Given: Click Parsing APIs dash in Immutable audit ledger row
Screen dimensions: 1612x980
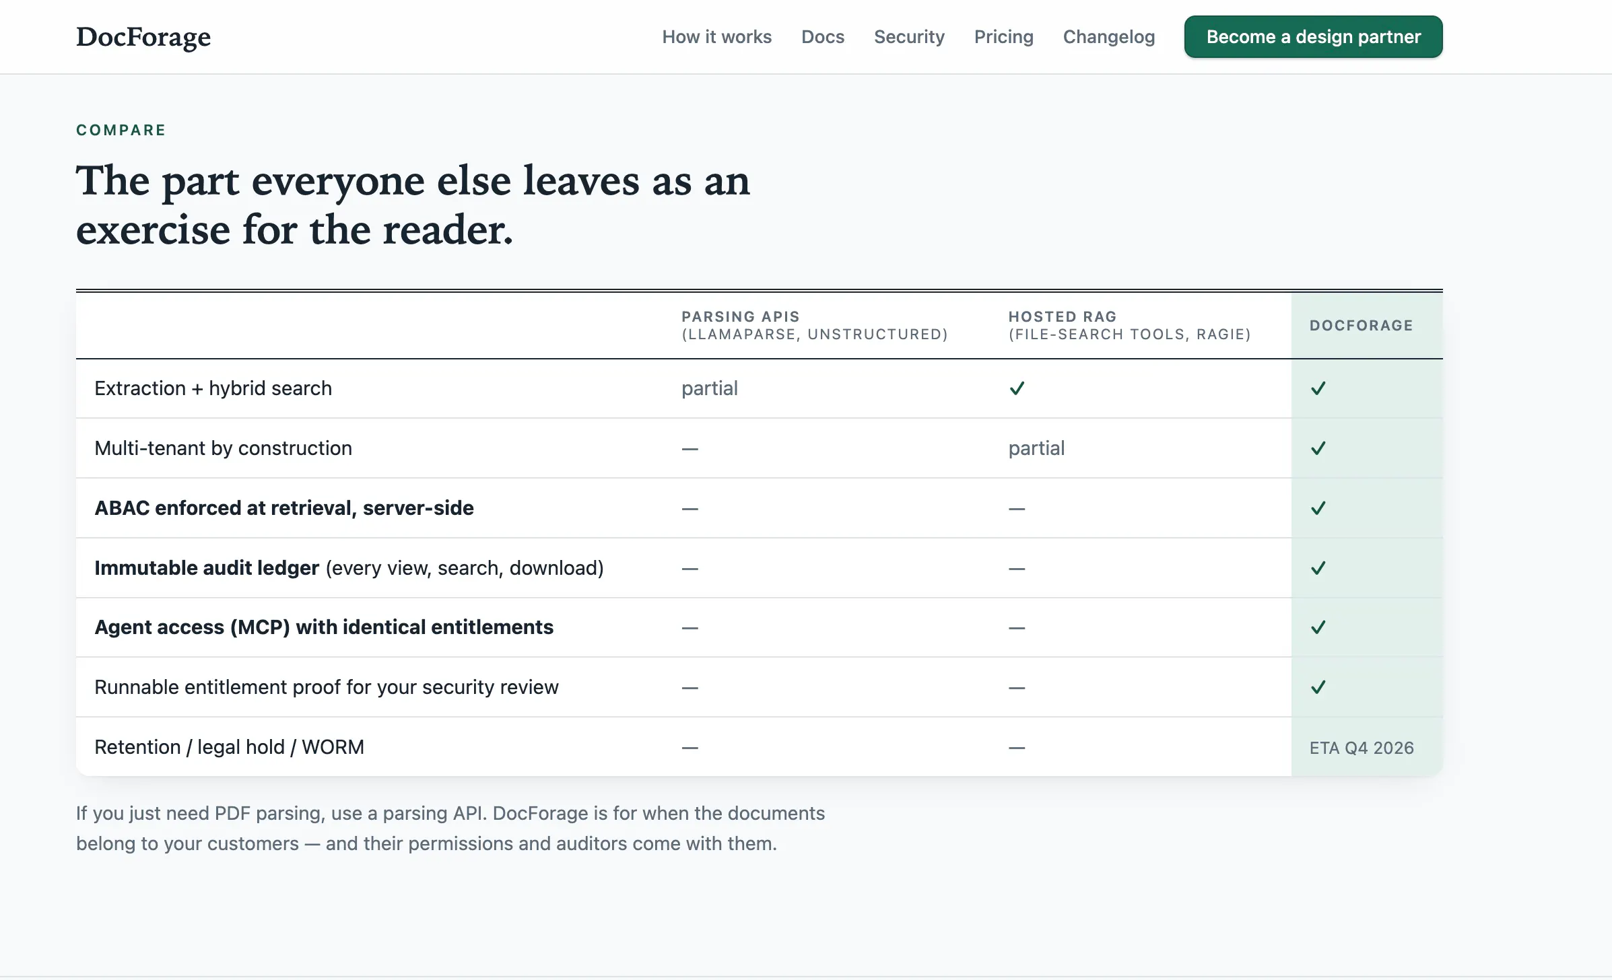Looking at the screenshot, I should click(x=690, y=569).
